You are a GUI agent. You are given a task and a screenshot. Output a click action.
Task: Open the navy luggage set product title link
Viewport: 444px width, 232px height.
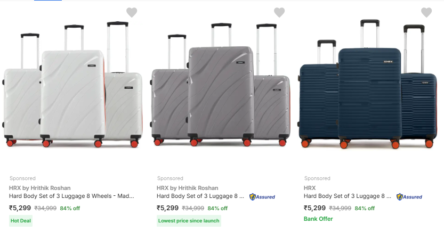click(348, 196)
